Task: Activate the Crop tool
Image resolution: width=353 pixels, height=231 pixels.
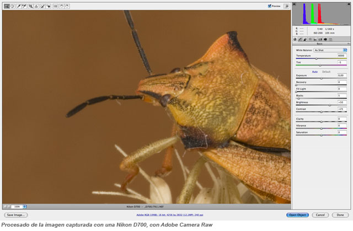Action: tap(31, 6)
